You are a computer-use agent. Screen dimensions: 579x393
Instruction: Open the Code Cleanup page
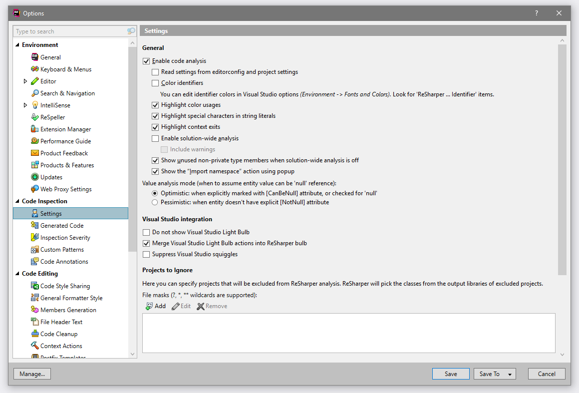[x=59, y=334]
